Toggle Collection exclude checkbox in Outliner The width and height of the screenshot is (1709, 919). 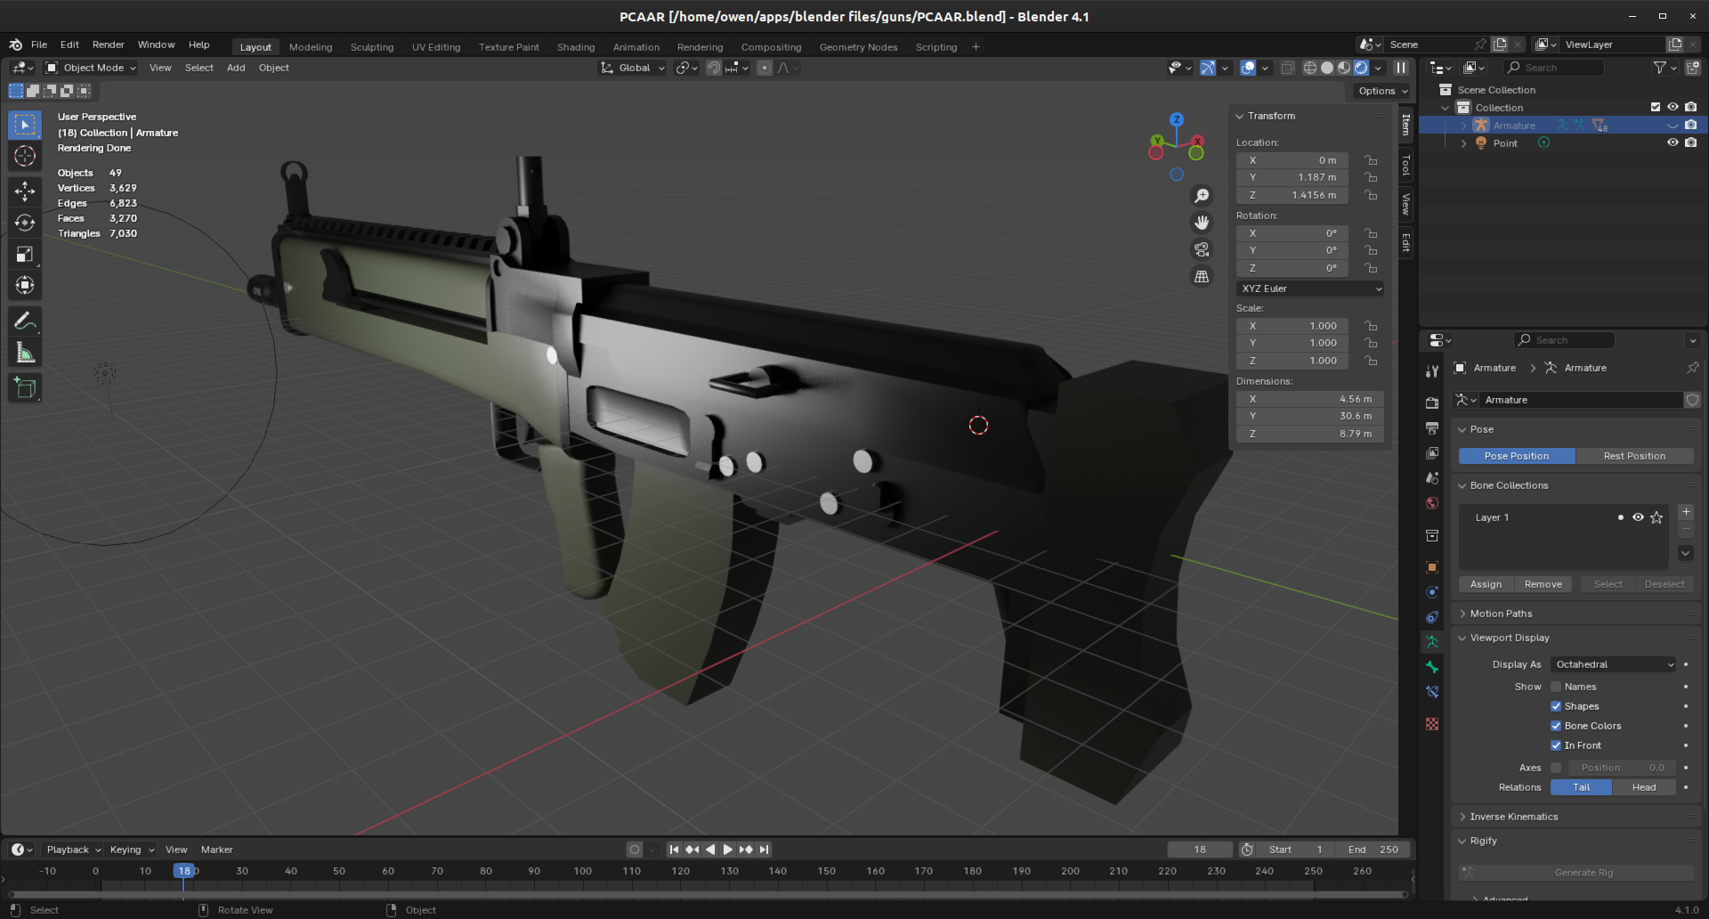pos(1656,107)
